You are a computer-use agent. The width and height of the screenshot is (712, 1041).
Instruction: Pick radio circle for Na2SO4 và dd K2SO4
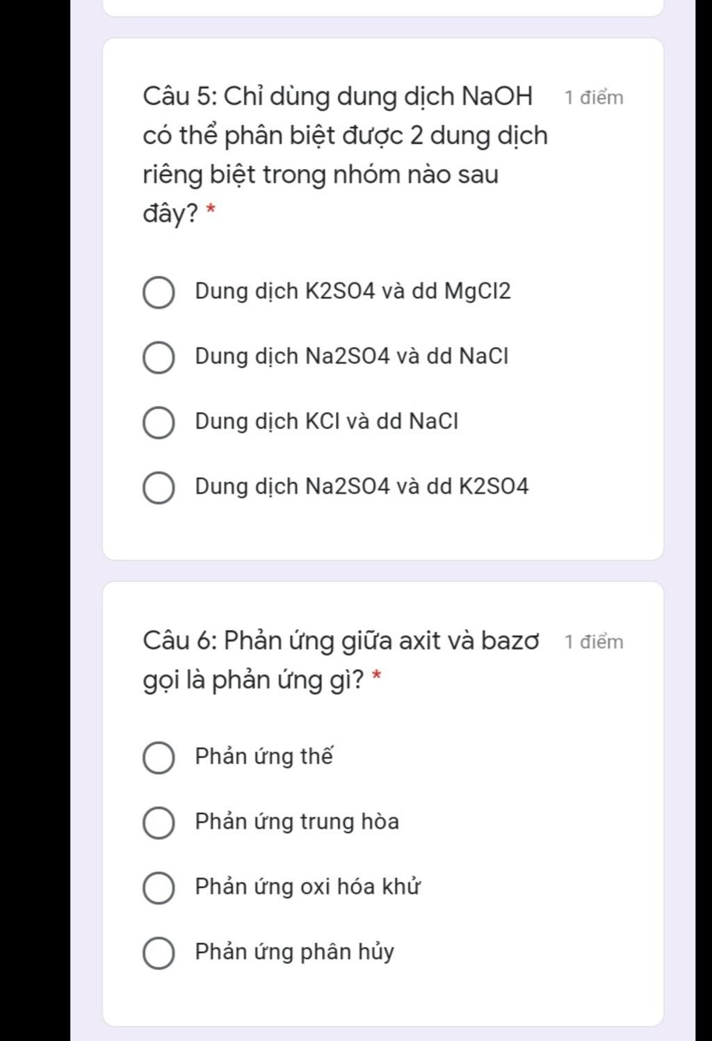(159, 488)
